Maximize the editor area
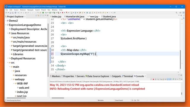Image resolution: width=190 pixels, height=107 pixels. pos(181,15)
